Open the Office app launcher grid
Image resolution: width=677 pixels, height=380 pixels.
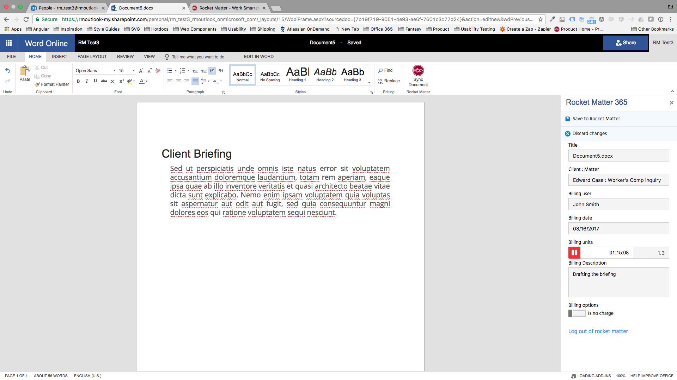pos(9,43)
